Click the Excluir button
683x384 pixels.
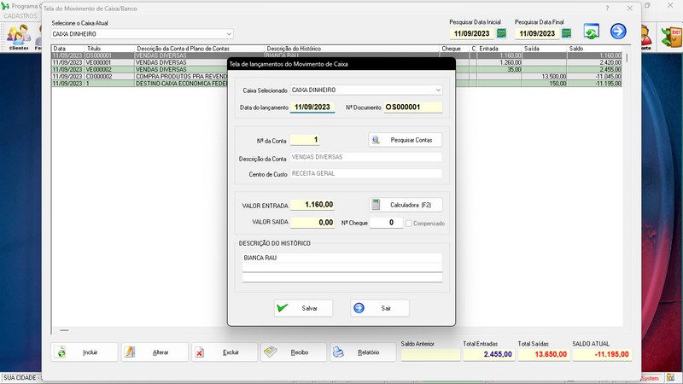tap(225, 352)
